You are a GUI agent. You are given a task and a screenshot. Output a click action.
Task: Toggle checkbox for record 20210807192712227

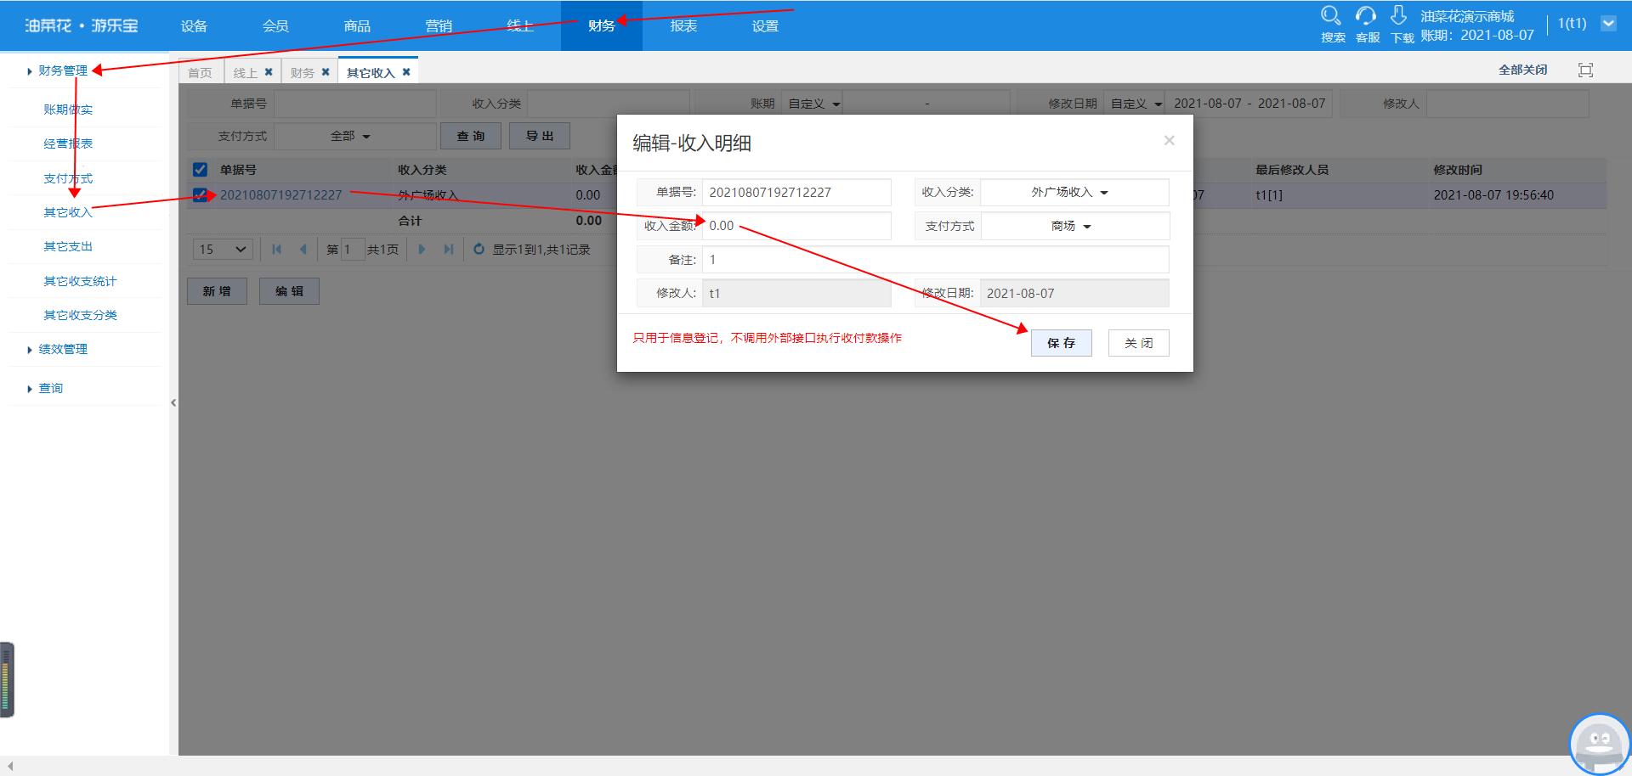pos(200,195)
